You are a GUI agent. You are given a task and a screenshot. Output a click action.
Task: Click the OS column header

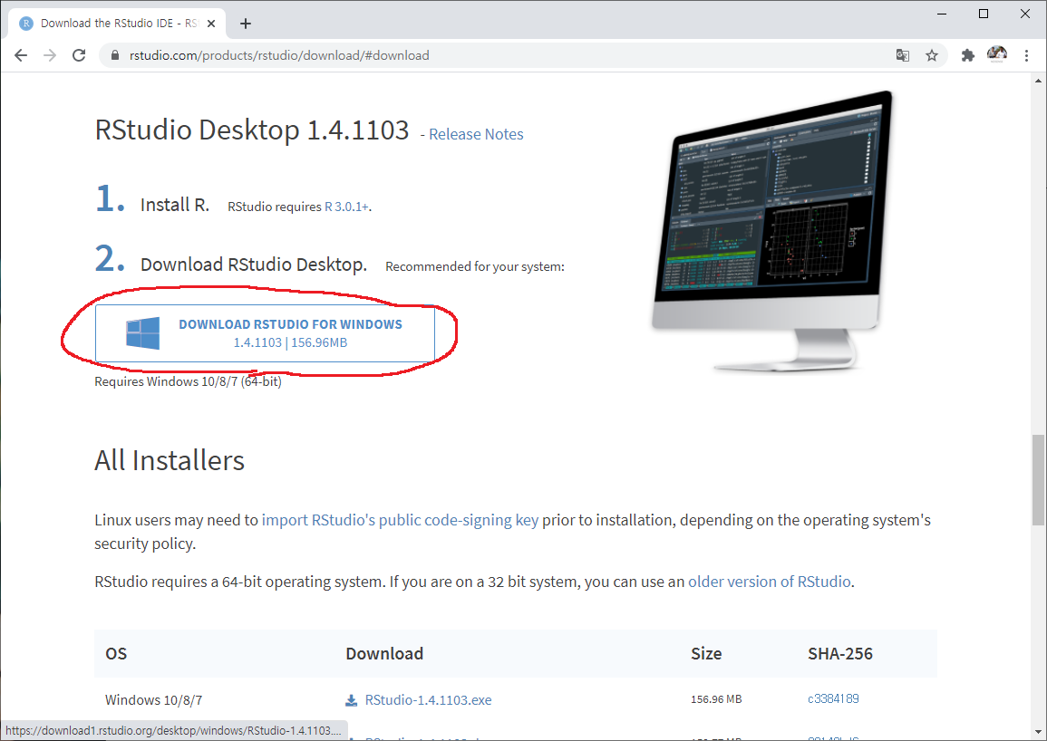[x=116, y=653]
